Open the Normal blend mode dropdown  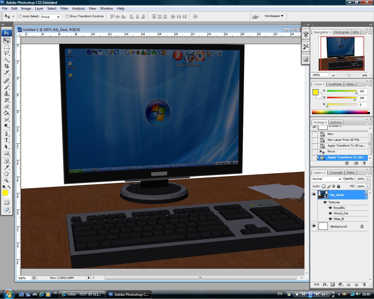[326, 179]
